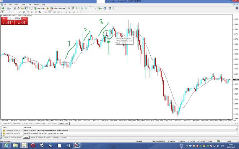This screenshot has width=239, height=149.
Task: Switch timeframe to M5
Action: coord(50,12)
